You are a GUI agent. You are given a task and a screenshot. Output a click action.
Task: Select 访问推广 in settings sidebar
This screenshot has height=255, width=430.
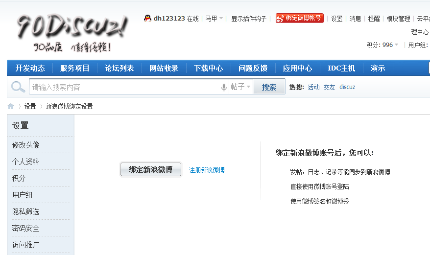click(x=26, y=245)
